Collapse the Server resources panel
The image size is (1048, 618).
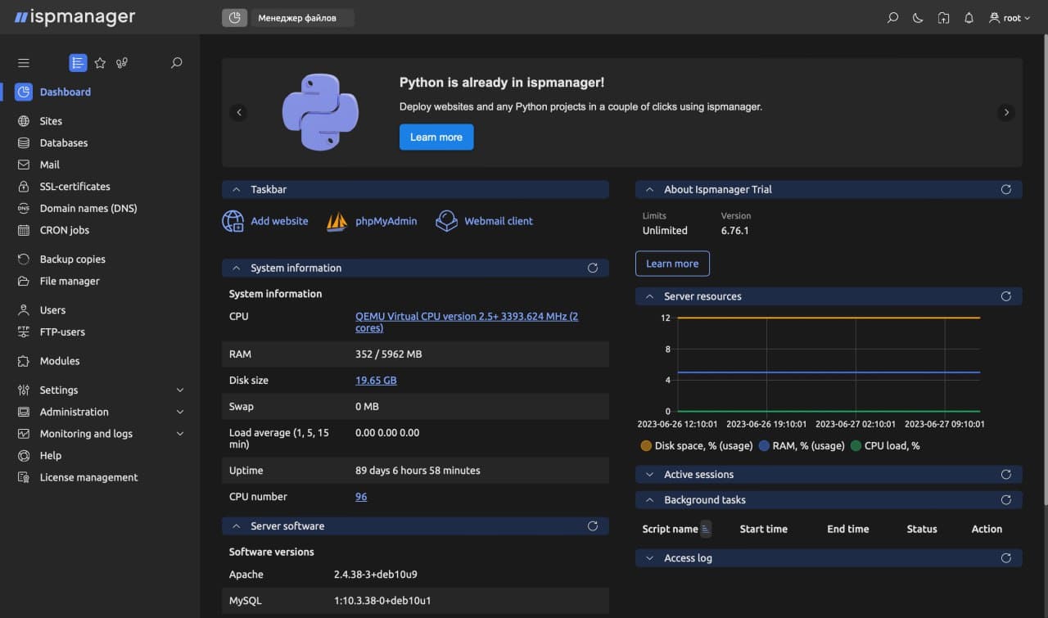pos(649,296)
